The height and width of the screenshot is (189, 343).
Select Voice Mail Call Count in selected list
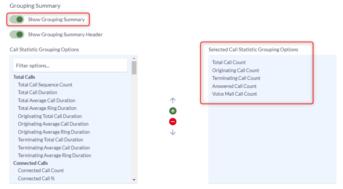(x=235, y=94)
